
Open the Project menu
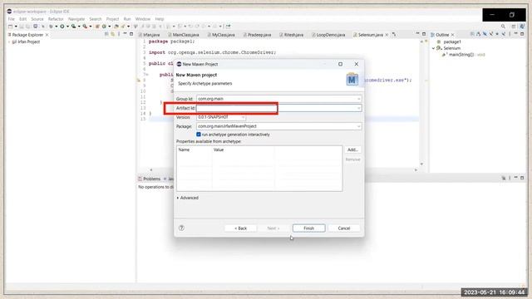[x=113, y=19]
